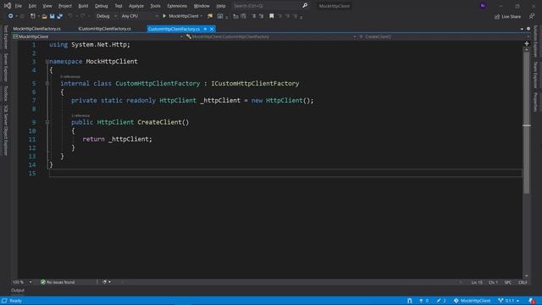Click the navigate backward toolbar icon
542x305 pixels.
tap(10, 16)
